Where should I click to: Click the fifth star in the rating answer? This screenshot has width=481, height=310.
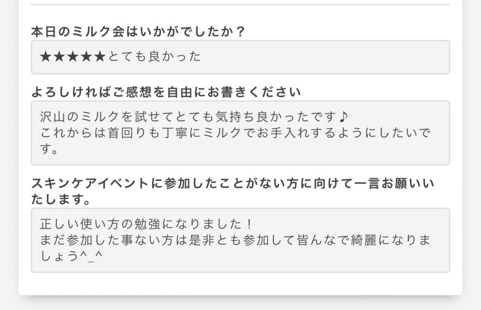pyautogui.click(x=100, y=56)
